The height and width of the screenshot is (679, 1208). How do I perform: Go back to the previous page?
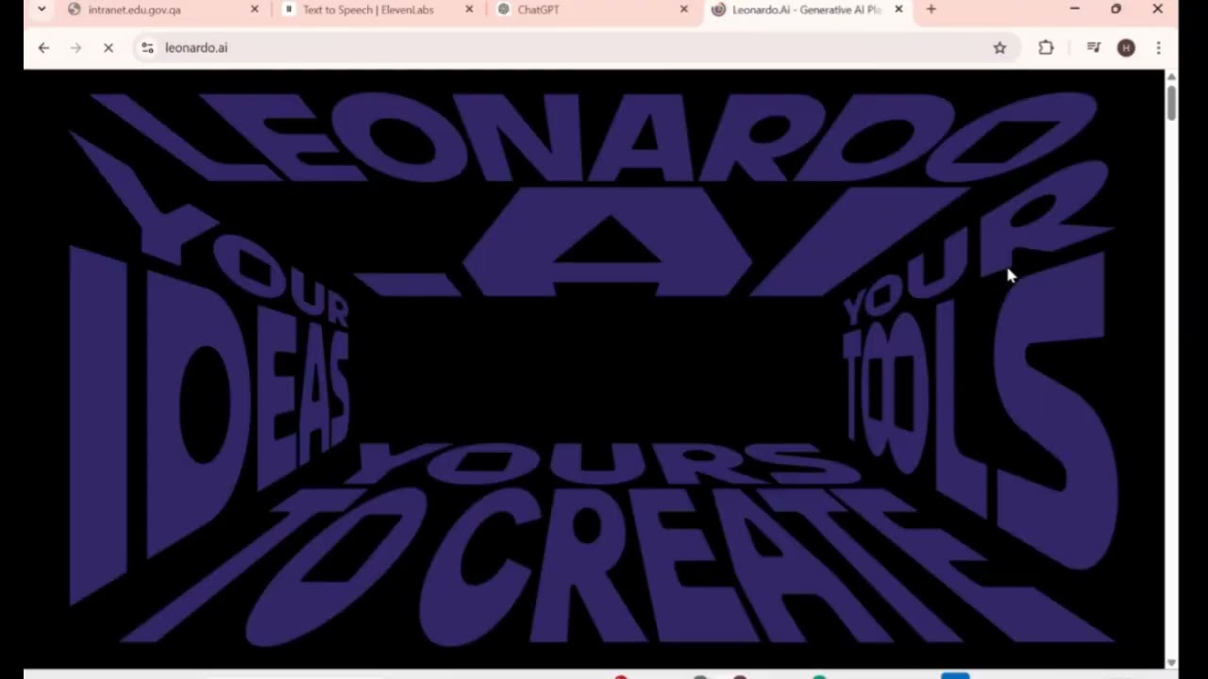pyautogui.click(x=43, y=47)
